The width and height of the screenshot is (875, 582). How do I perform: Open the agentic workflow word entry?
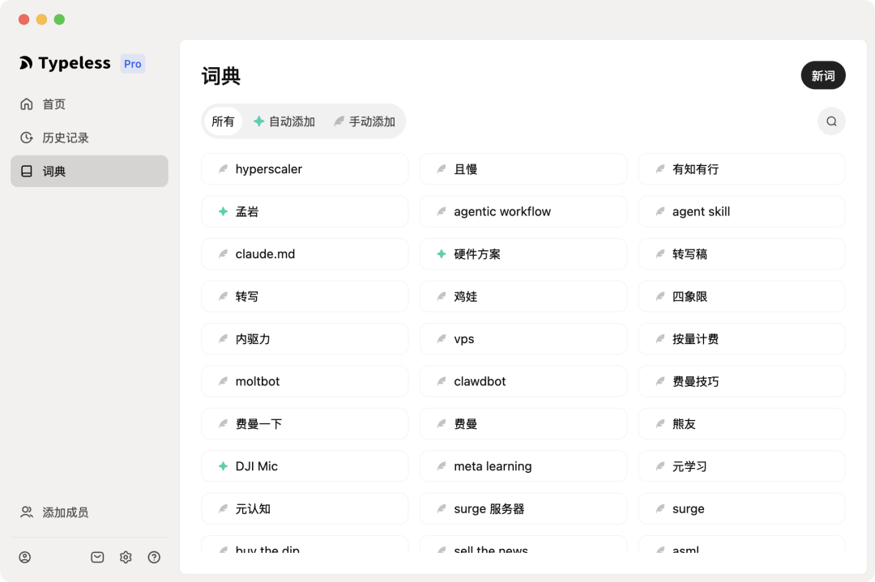click(x=523, y=211)
